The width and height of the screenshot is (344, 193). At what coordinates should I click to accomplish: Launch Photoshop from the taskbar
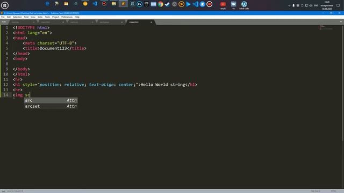(139, 4)
